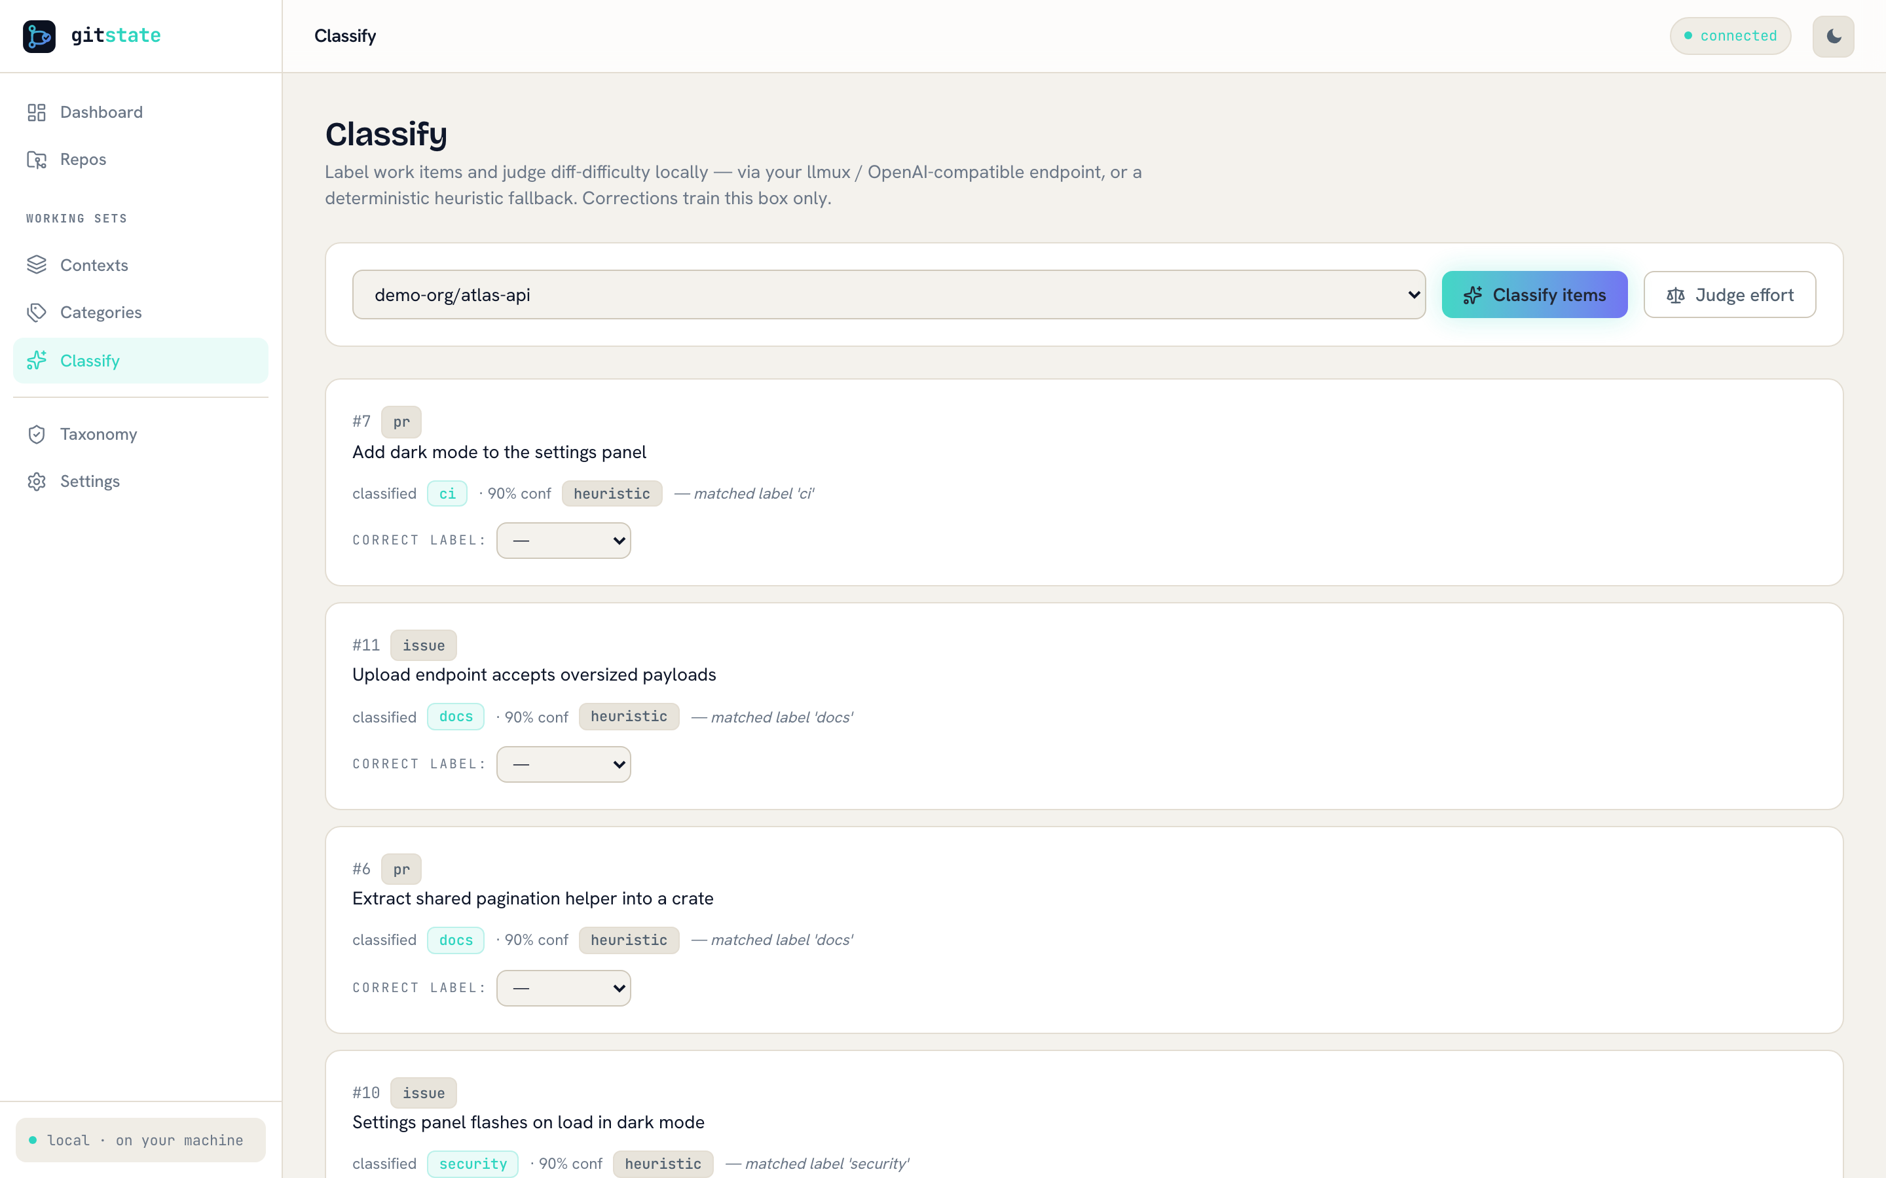Click the gitstate logo icon
Screen dimensions: 1886x1178
pyautogui.click(x=39, y=36)
